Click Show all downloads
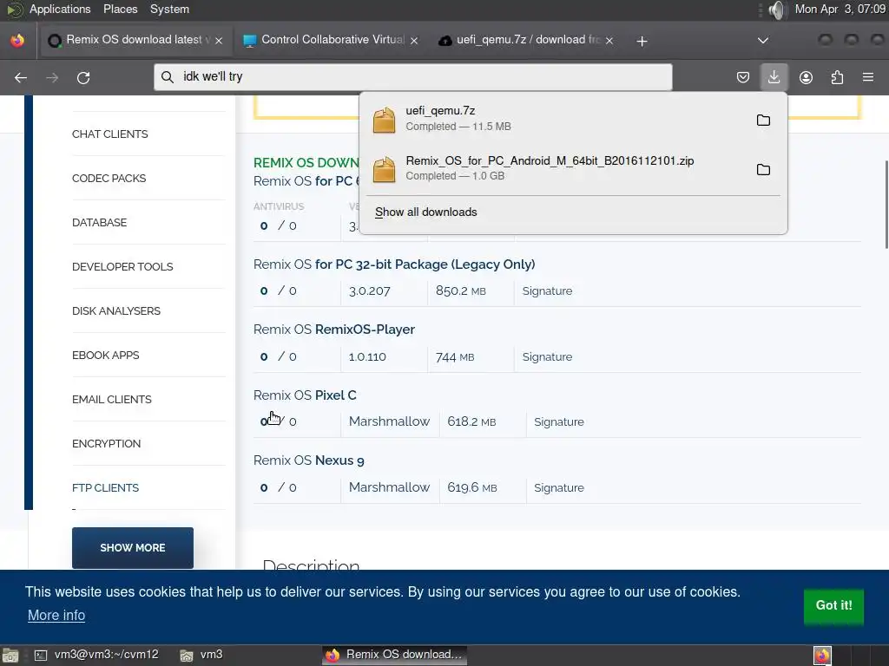Screen dimensions: 889x666 [425, 212]
